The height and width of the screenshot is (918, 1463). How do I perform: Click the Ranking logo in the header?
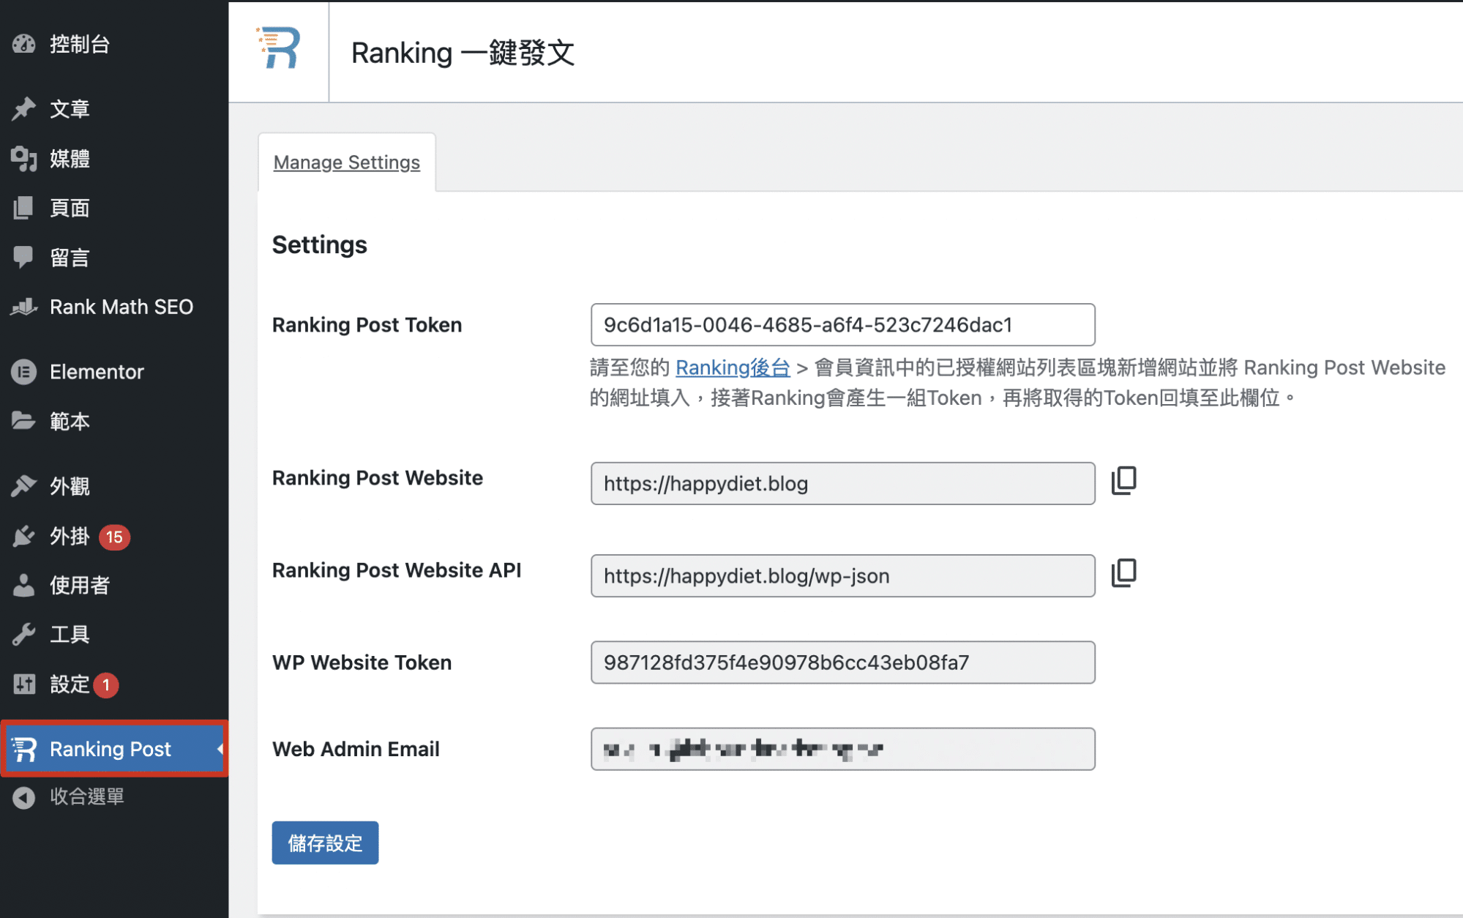pyautogui.click(x=279, y=49)
